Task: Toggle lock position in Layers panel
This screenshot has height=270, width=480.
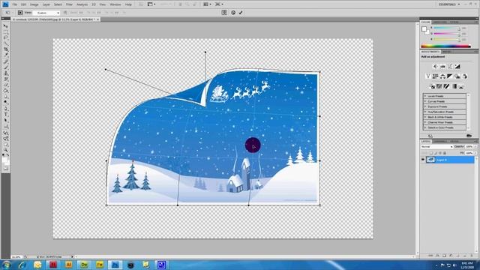Action: (440, 153)
